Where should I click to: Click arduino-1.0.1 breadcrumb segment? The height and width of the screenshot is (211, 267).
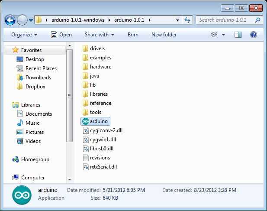(129, 20)
